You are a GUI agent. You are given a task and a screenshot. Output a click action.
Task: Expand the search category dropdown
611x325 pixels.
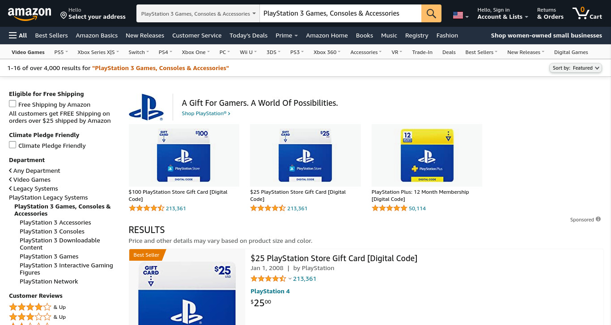tap(198, 13)
